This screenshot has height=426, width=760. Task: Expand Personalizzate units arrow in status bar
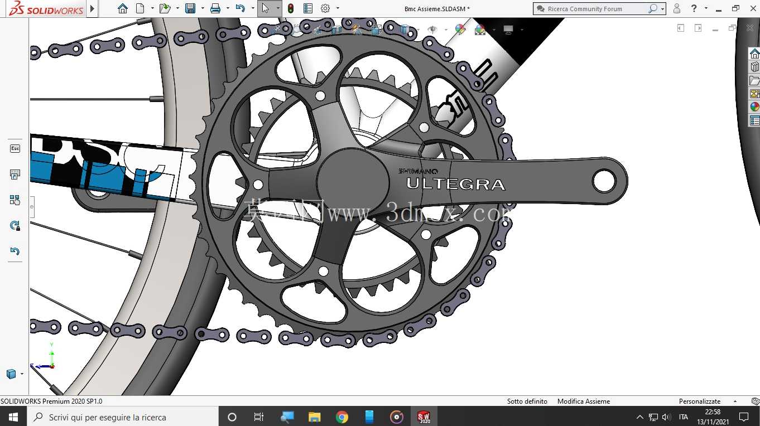(x=735, y=401)
